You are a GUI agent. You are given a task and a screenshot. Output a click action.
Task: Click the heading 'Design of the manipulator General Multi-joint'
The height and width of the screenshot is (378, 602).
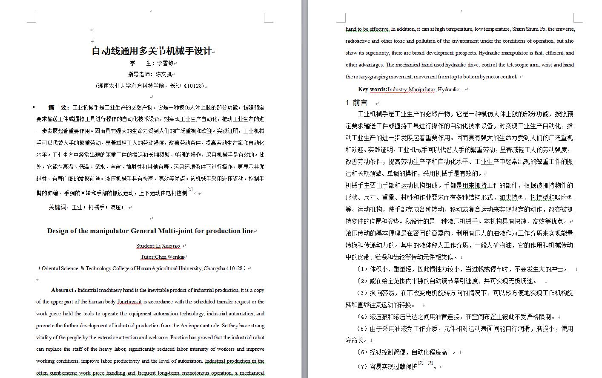click(x=150, y=231)
